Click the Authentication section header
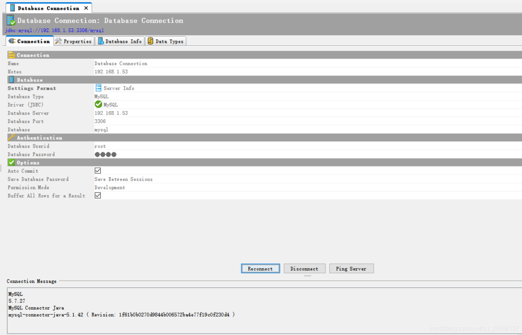The width and height of the screenshot is (522, 335). coord(264,138)
